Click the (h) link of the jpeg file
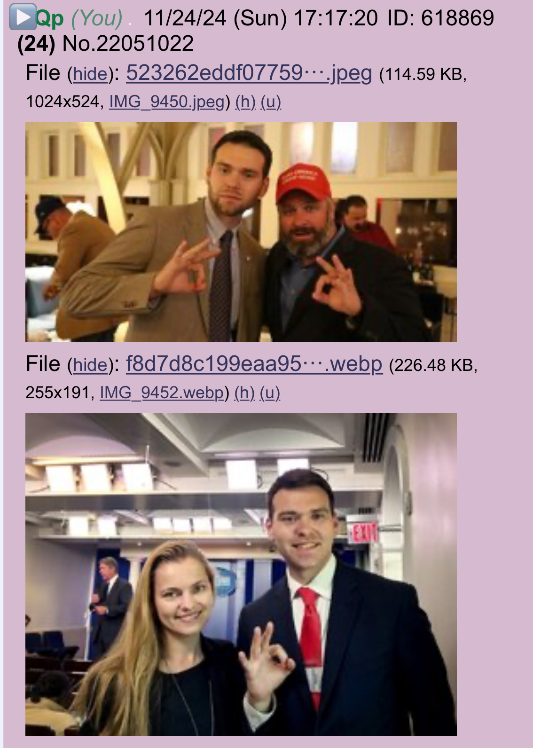Viewport: 533px width, 748px height. [x=245, y=102]
